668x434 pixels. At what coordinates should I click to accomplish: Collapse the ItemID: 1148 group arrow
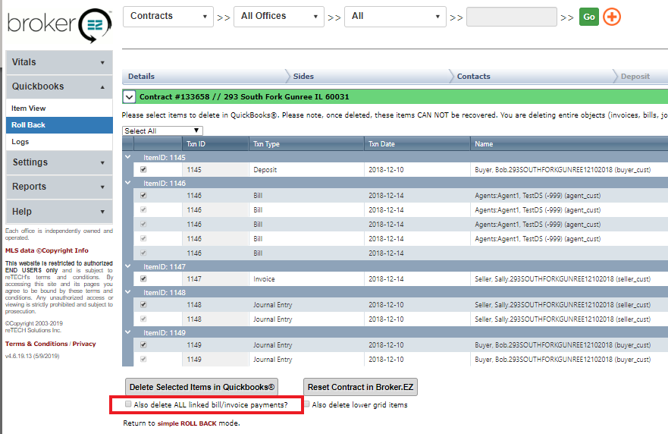tap(128, 292)
